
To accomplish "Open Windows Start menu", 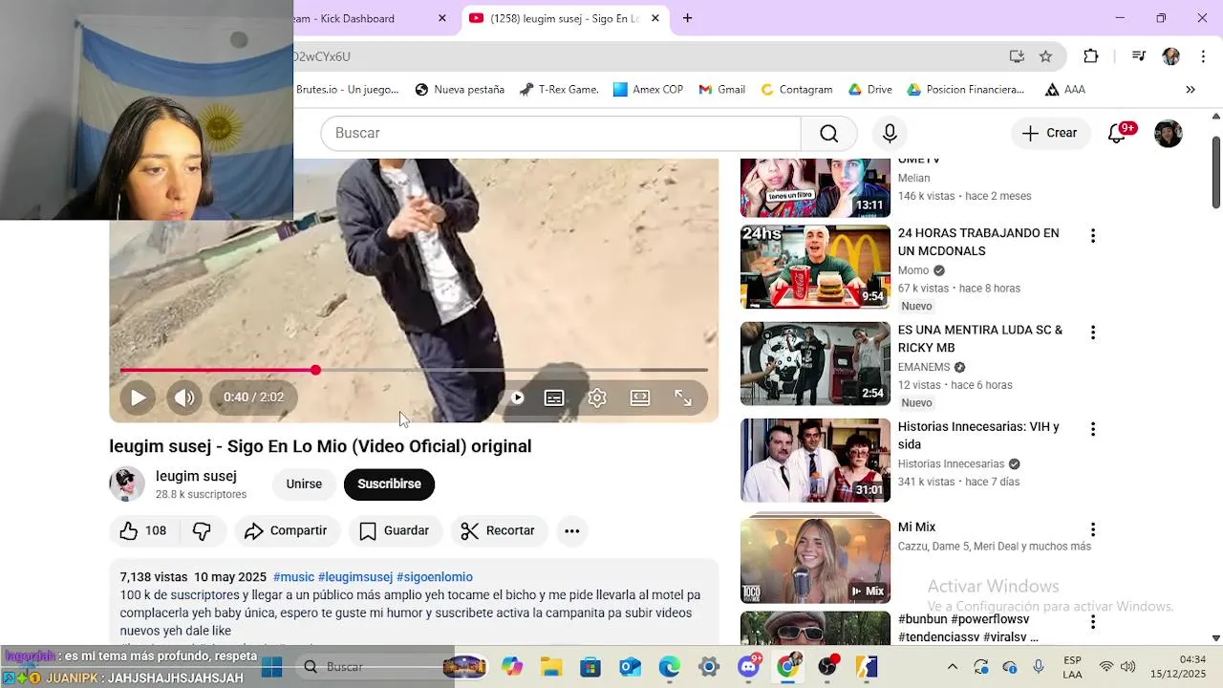I will pos(272,667).
